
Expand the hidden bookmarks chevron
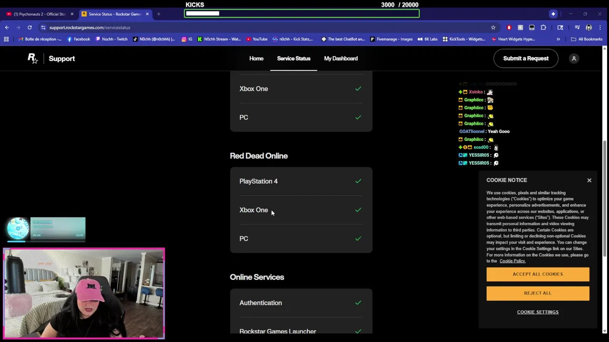pos(558,39)
